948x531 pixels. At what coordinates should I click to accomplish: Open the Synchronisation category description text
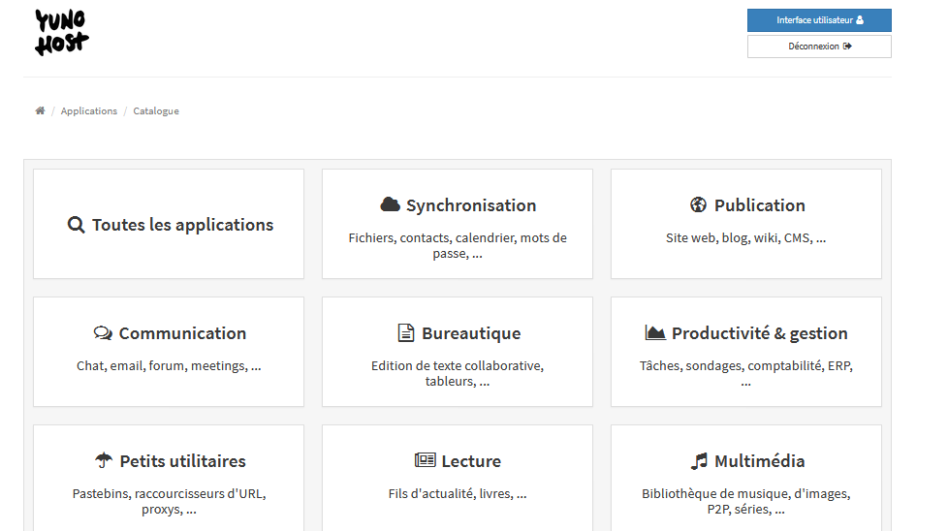click(458, 245)
